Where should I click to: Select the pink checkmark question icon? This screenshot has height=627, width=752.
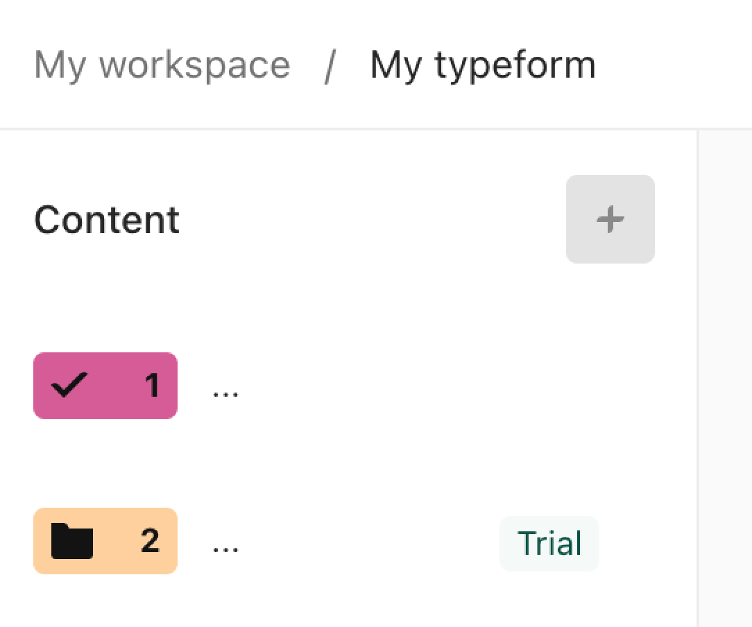[69, 385]
